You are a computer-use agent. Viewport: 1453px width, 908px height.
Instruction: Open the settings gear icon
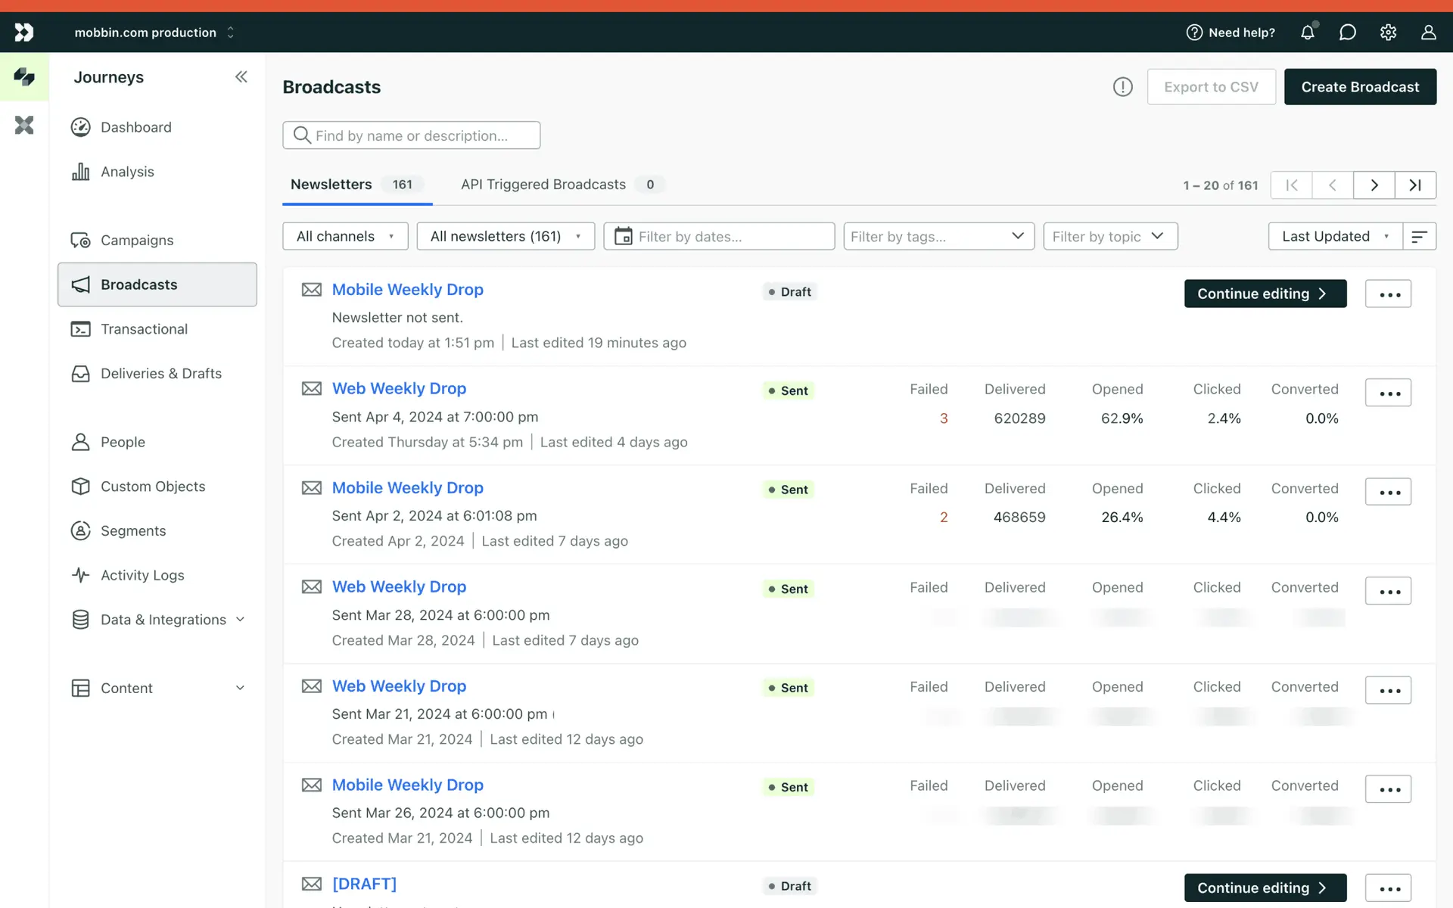[x=1388, y=33]
